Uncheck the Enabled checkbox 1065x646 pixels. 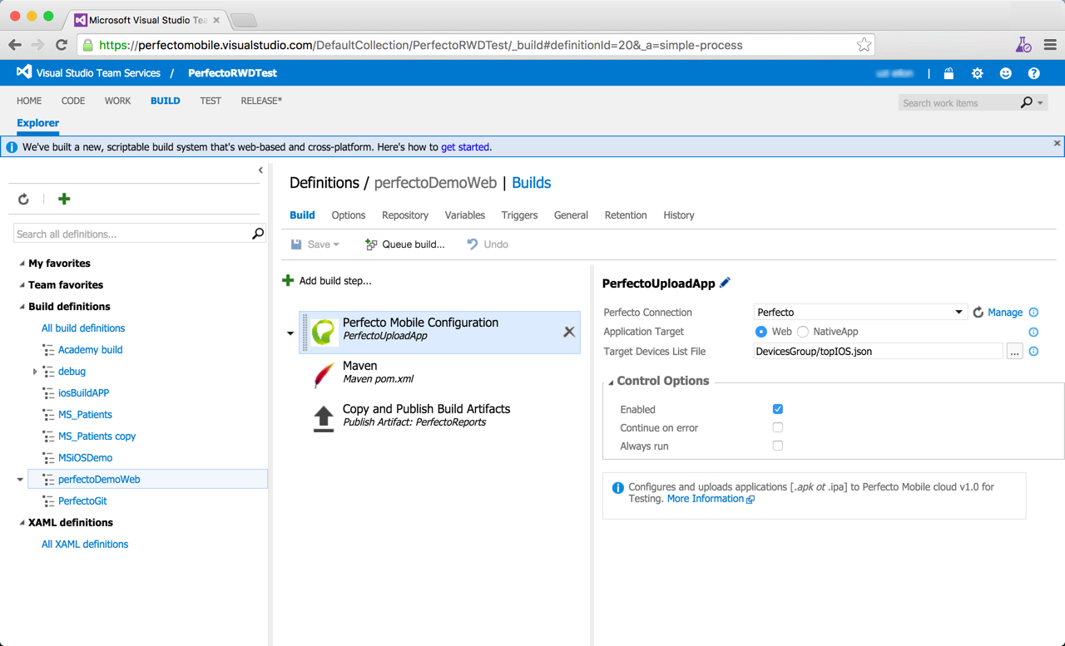pyautogui.click(x=778, y=409)
